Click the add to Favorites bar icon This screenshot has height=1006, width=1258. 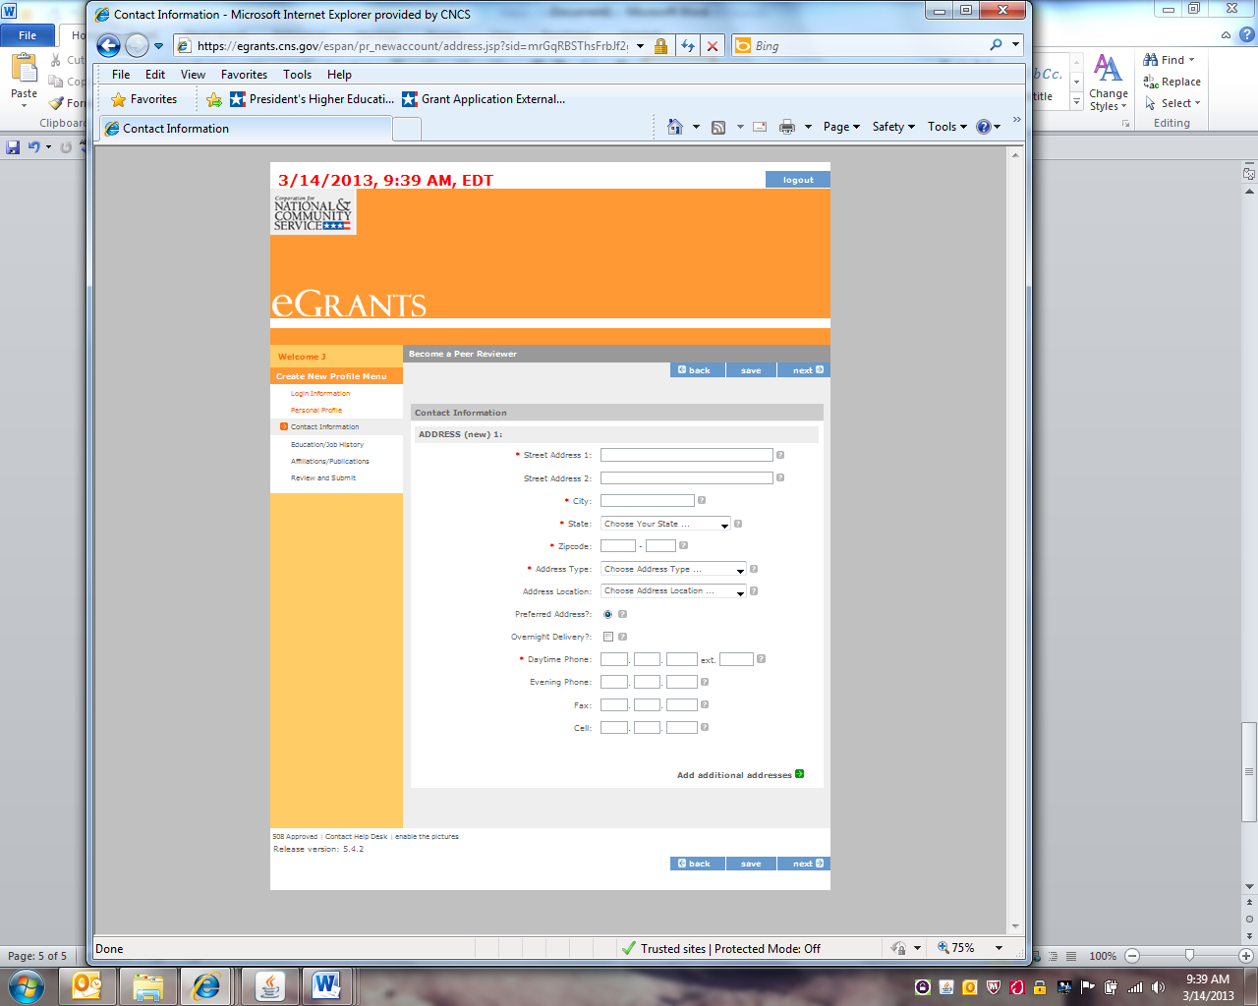[214, 99]
